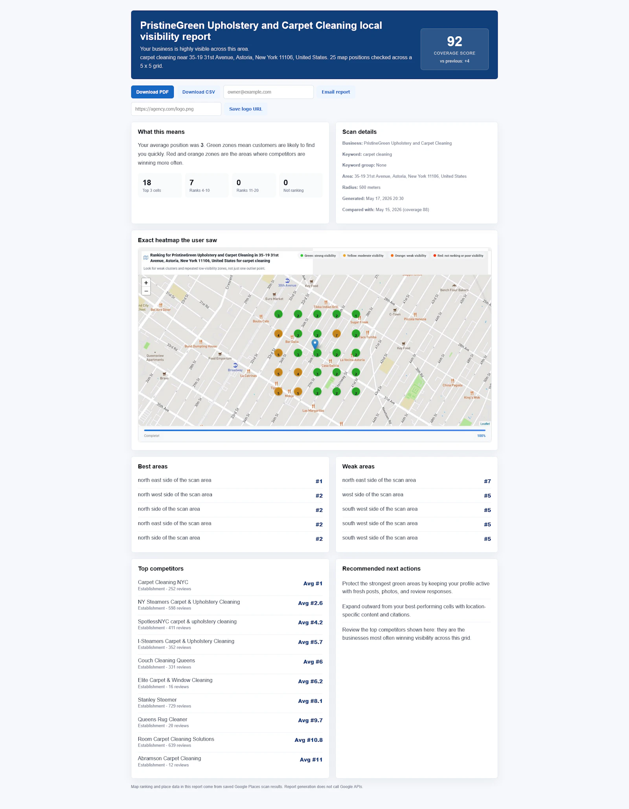This screenshot has height=809, width=629.
Task: Select the green rank 1 marker
Action: point(356,314)
